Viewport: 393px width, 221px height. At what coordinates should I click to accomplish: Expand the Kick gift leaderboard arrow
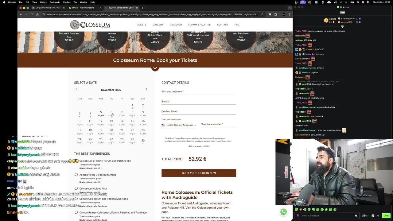[x=342, y=27]
